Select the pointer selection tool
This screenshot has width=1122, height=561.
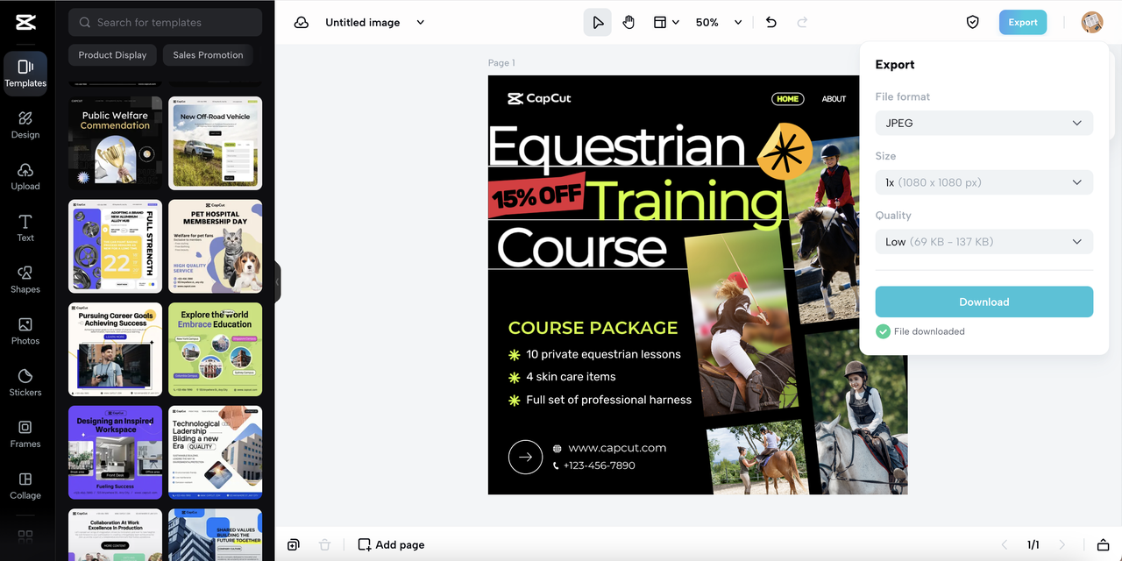[598, 23]
